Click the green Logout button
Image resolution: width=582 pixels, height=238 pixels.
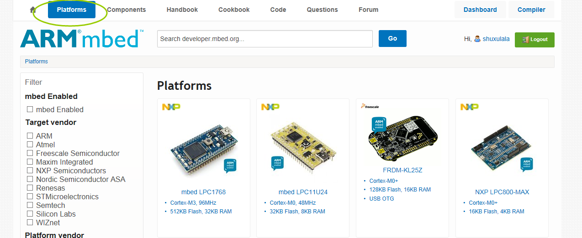click(534, 40)
